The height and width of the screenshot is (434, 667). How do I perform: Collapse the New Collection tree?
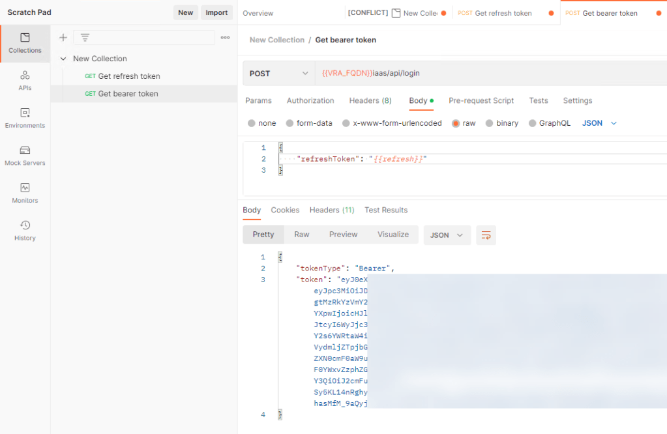[x=63, y=59]
